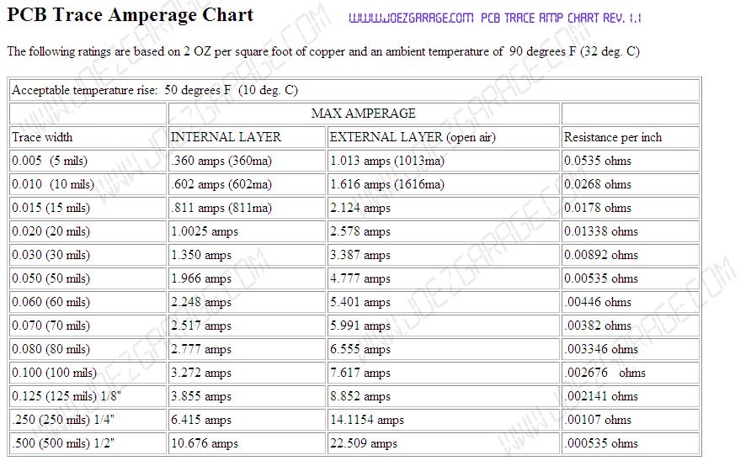Select the 0.100 (100 mils) trace width cell

[54, 373]
